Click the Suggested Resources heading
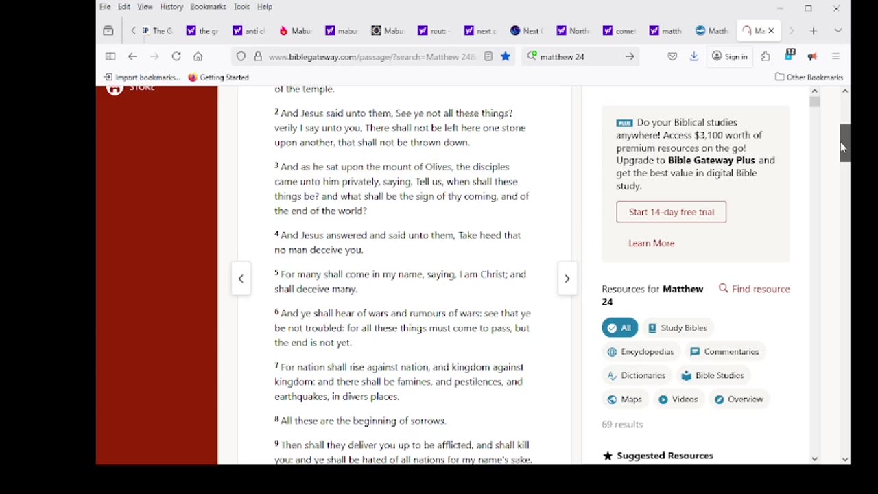 coord(665,456)
